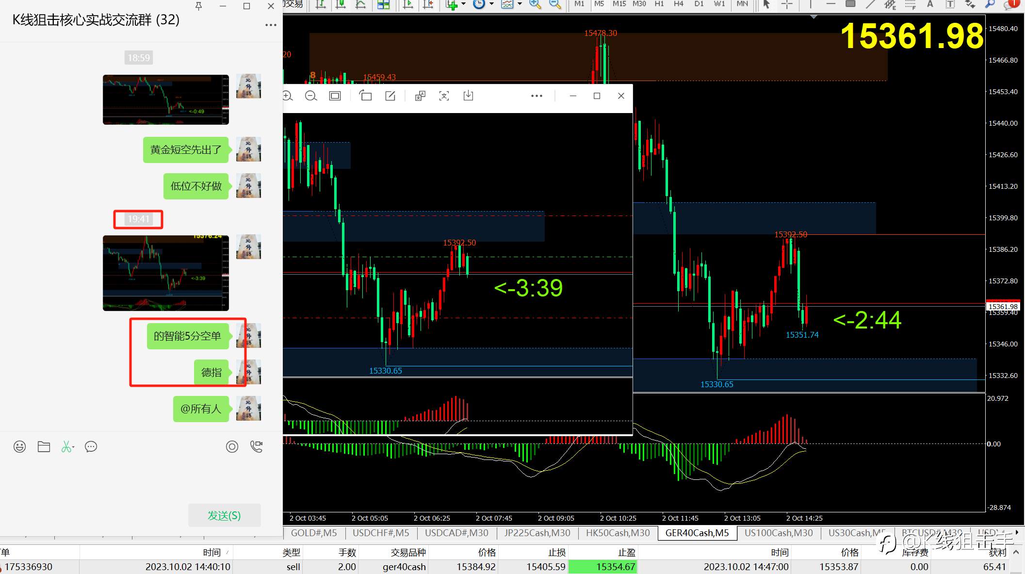Click the translate icon in image viewer
Screen dimensions: 1025x574
point(420,96)
